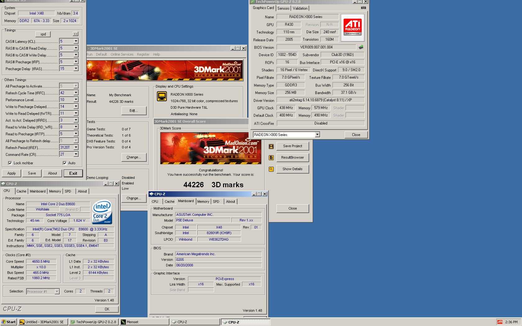The image size is (522, 326).
Task: Click Save in Memset
Action: pos(32,173)
